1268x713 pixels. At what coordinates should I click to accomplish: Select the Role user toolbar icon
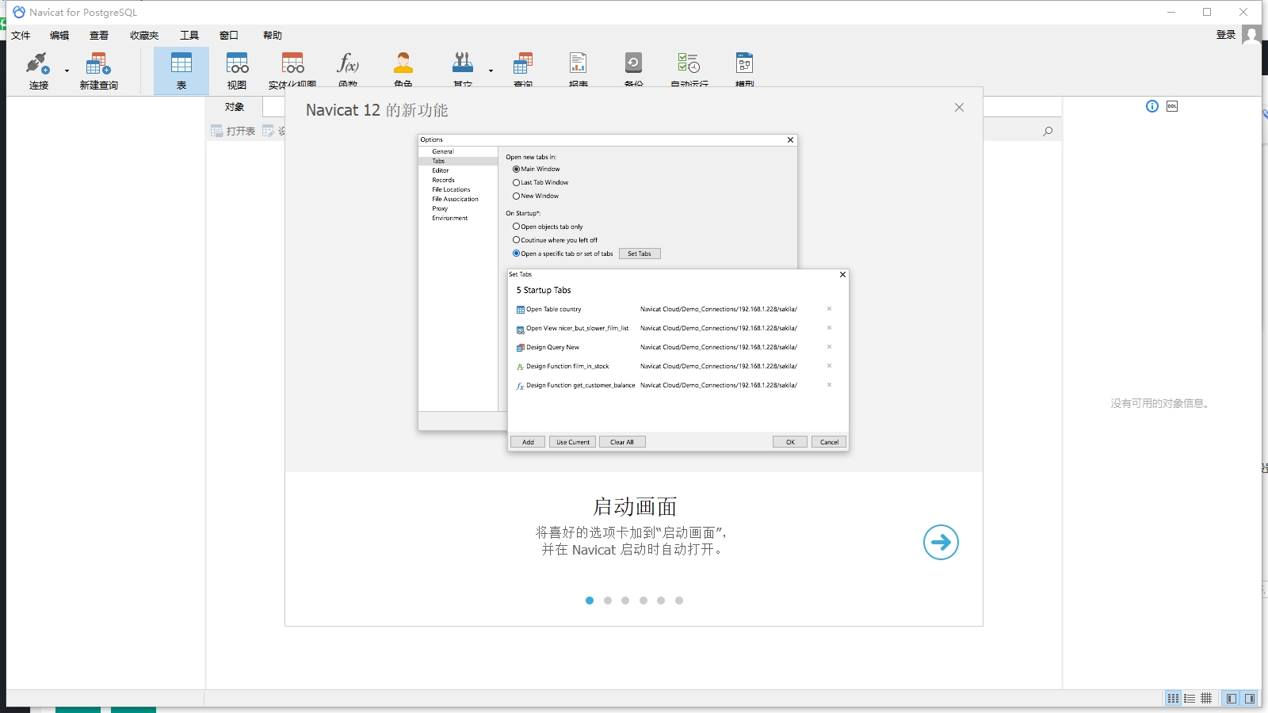[403, 68]
